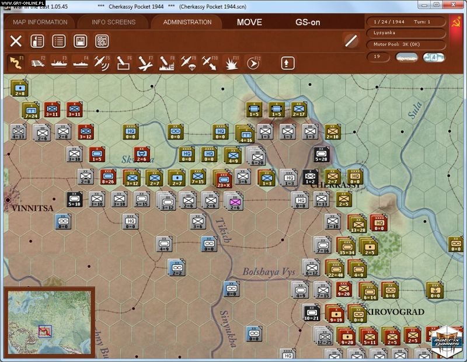
Task: Click the F12 end turn arrow icon
Action: (253, 62)
